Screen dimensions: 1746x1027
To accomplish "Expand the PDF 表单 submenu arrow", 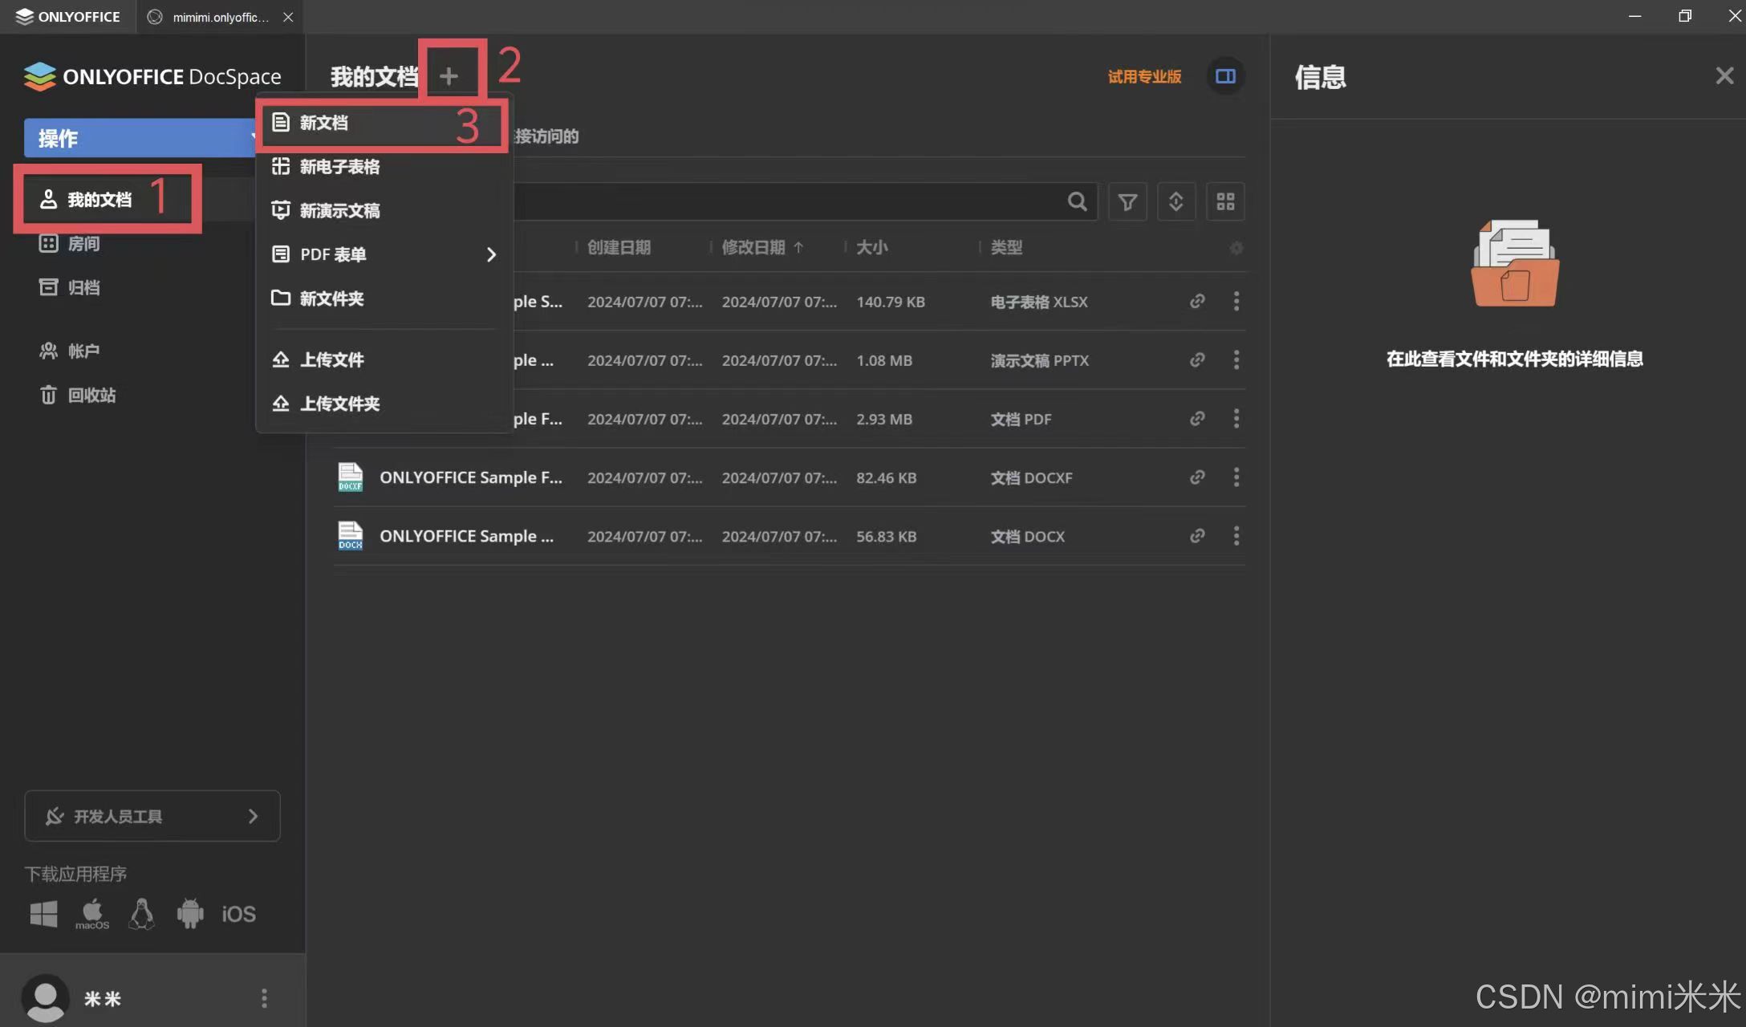I will tap(491, 254).
